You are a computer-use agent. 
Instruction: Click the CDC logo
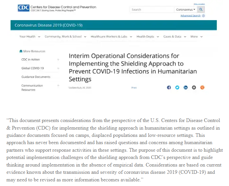[x=23, y=8]
